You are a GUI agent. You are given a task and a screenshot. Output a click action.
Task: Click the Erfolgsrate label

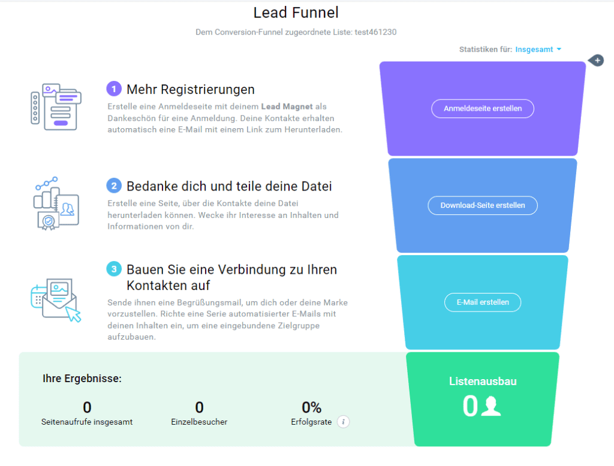311,422
